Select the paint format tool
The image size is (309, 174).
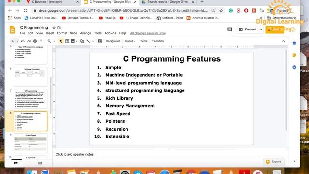click(41, 41)
